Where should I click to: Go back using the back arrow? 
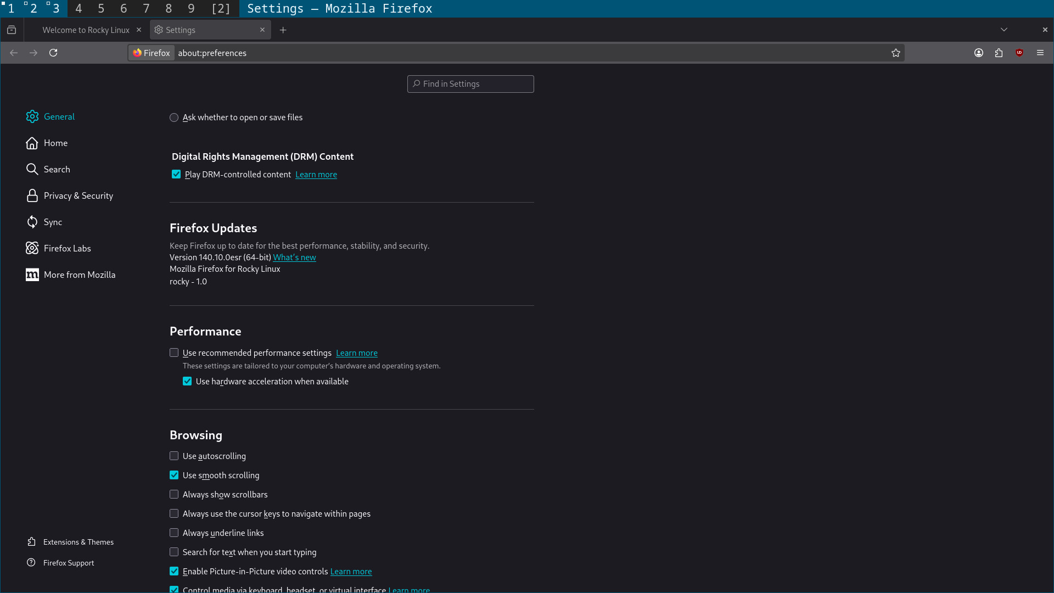click(14, 53)
